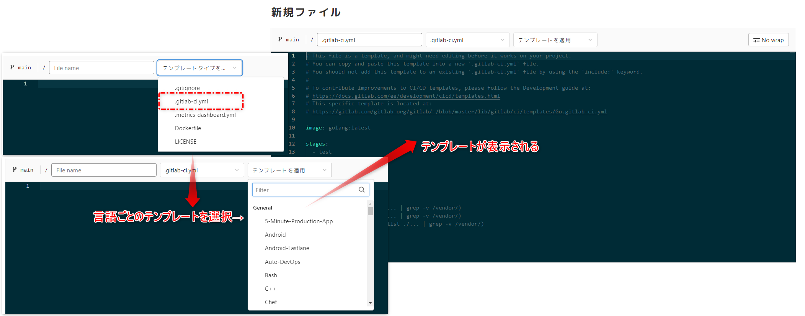Open the テンプレートを適用 dropdown in the bottom-left panel
This screenshot has width=805, height=316.
tap(289, 170)
